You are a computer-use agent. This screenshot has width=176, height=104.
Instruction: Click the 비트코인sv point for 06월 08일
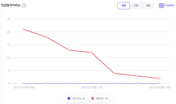24,83
